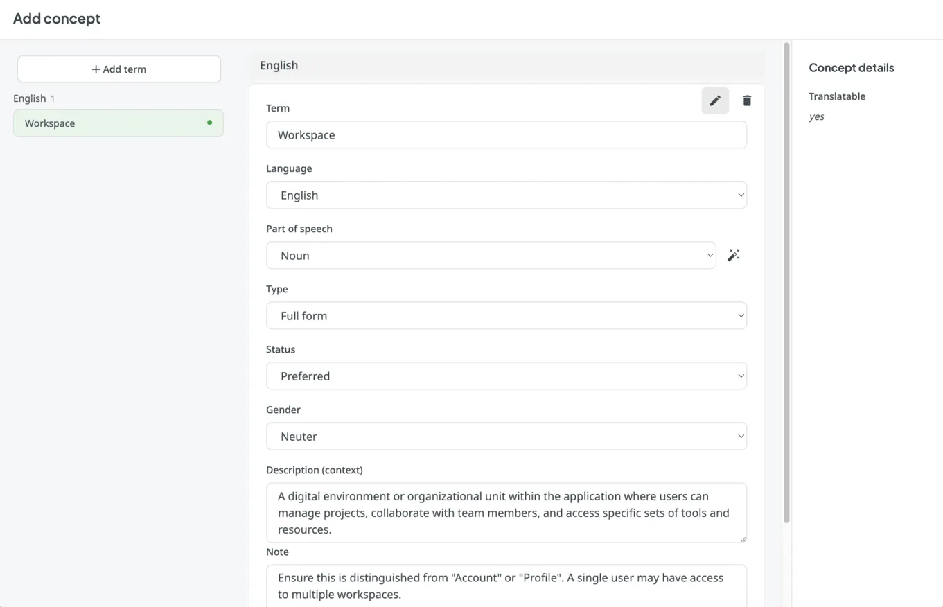Open the Part of speech dropdown showing Noun

tap(491, 255)
